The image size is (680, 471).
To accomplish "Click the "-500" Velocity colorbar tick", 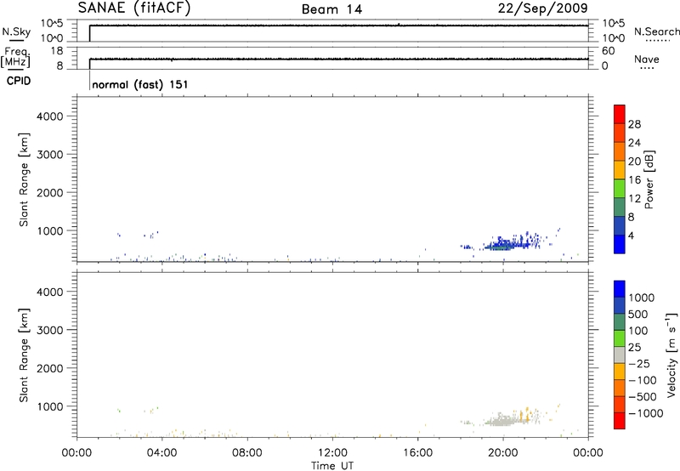I will pyautogui.click(x=643, y=397).
